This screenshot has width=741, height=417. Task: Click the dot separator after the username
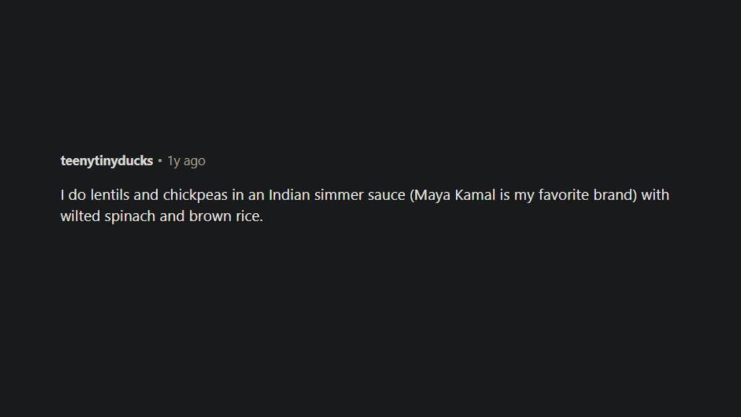click(x=160, y=161)
